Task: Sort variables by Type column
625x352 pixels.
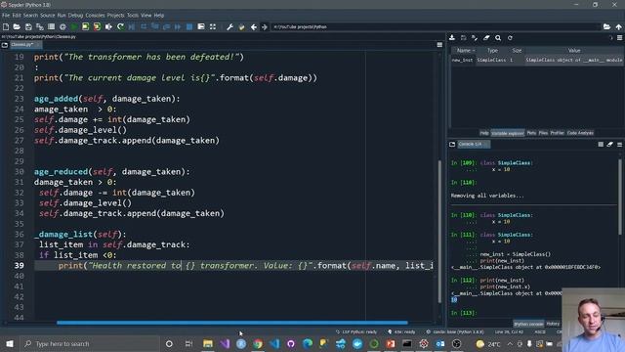Action: [492, 50]
